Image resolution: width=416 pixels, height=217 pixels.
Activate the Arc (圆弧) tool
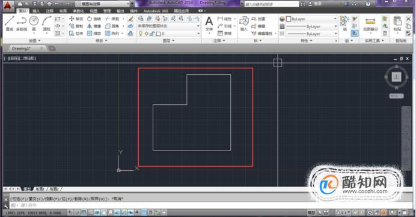(47, 23)
